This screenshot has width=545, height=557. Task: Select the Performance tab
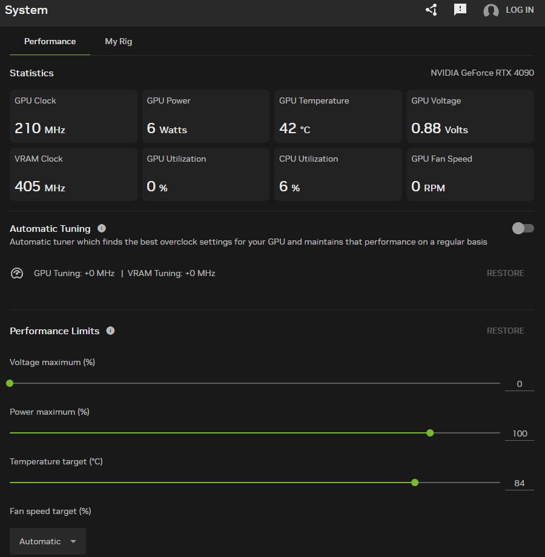[x=50, y=42]
